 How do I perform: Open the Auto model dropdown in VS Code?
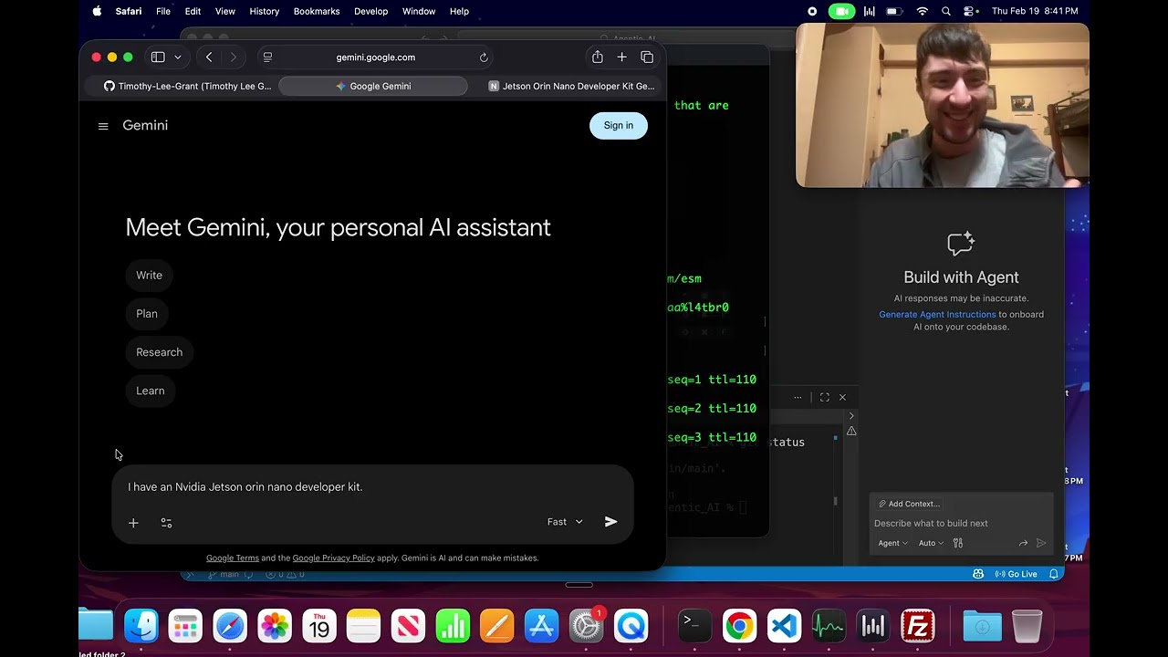coord(931,543)
